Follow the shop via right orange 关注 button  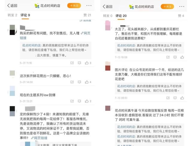click(x=167, y=7)
